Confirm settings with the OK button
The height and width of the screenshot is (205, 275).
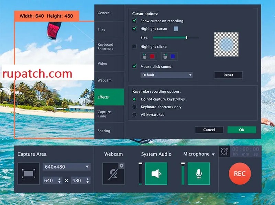coord(242,130)
